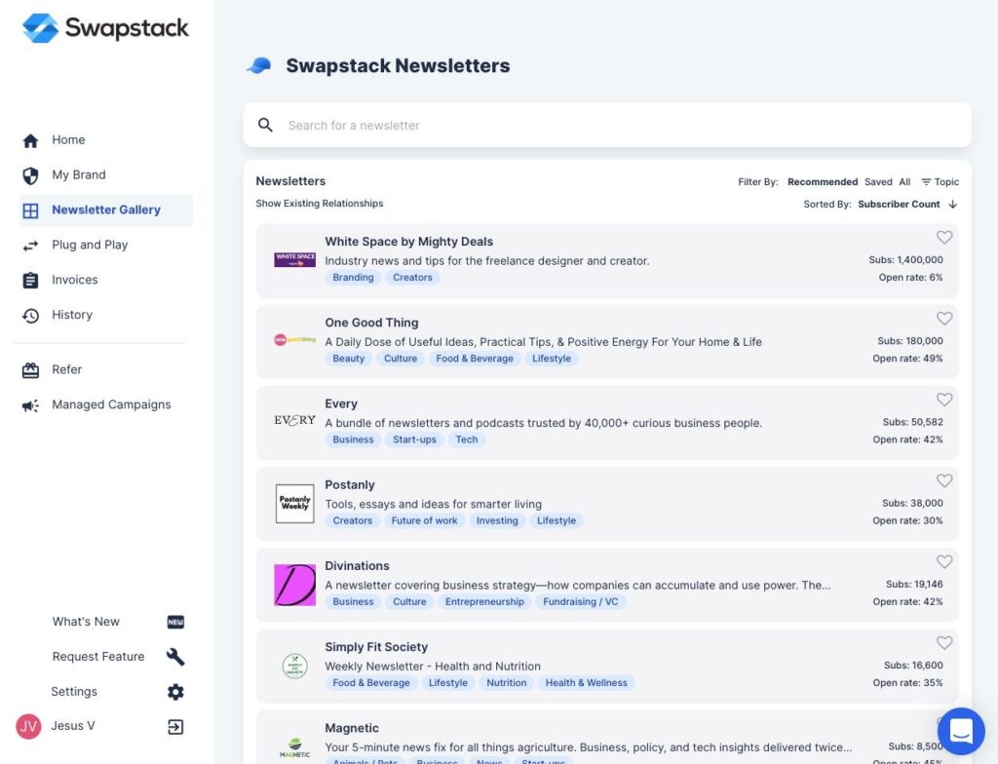The width and height of the screenshot is (998, 764).
Task: Favorite the Postanly newsletter
Action: pos(944,480)
